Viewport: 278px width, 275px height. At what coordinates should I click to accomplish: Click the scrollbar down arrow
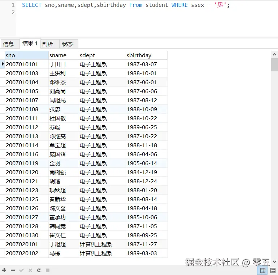click(x=274, y=261)
